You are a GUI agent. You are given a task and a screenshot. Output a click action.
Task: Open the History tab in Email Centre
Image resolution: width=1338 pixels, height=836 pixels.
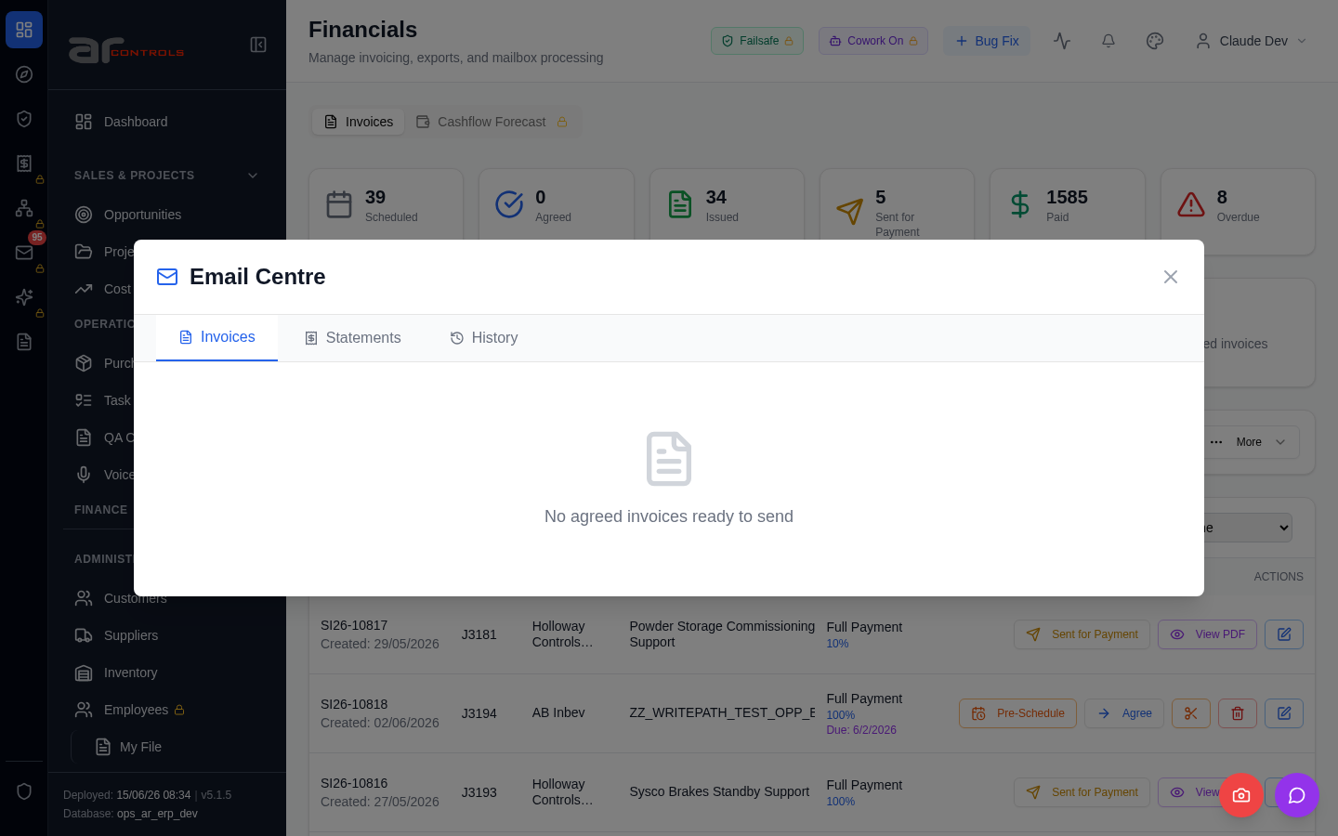[483, 338]
